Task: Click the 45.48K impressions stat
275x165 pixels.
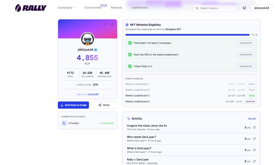Action: 104,74
